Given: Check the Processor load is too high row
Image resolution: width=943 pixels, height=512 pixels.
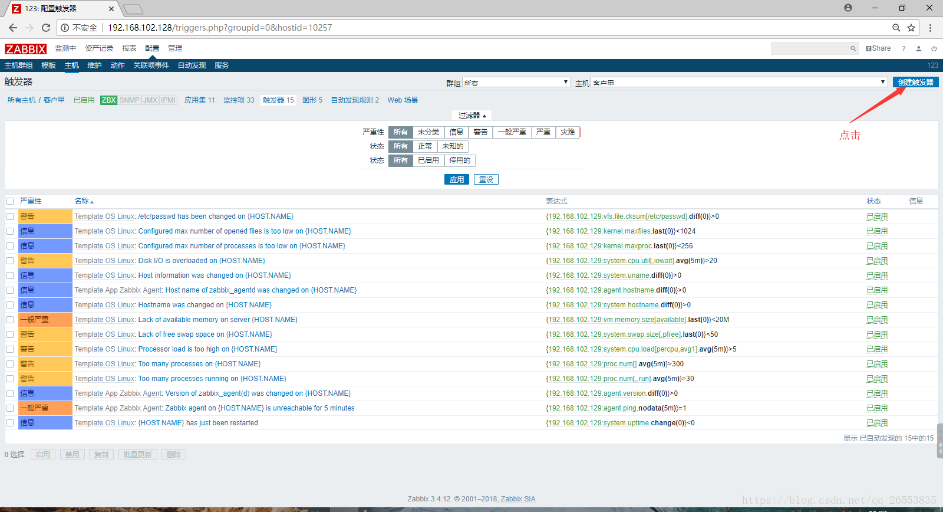Looking at the screenshot, I should tap(10, 349).
